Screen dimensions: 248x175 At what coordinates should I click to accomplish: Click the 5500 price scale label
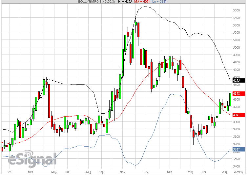tap(237, 10)
